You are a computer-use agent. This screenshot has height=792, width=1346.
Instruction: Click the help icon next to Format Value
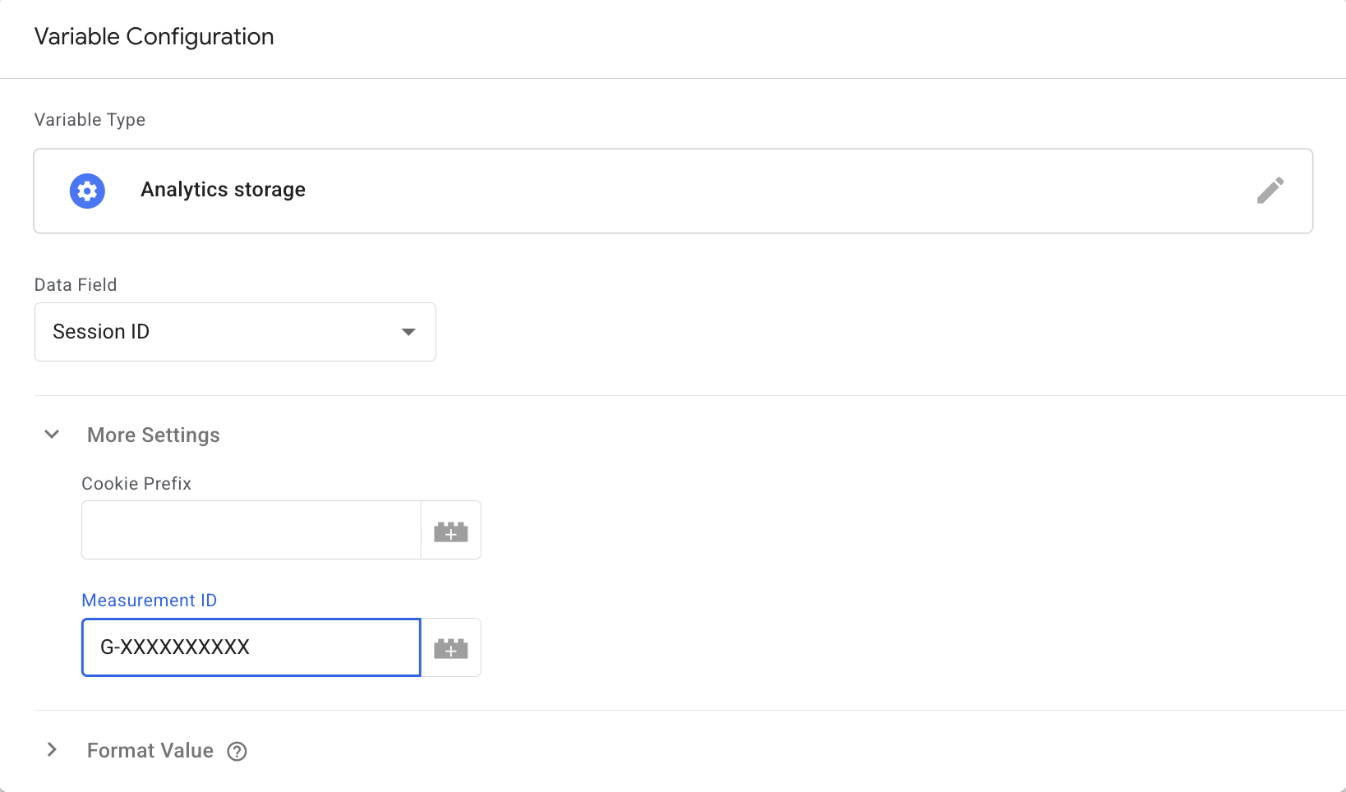coord(237,750)
